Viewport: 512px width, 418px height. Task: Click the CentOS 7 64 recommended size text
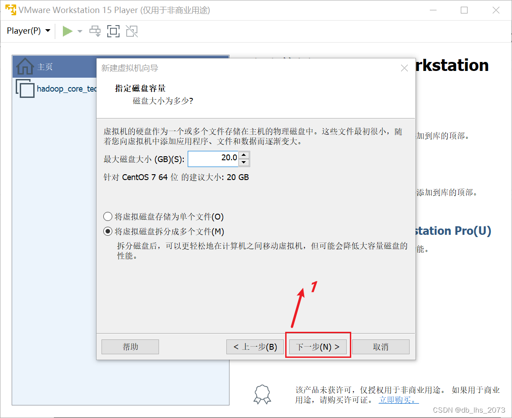pyautogui.click(x=176, y=177)
